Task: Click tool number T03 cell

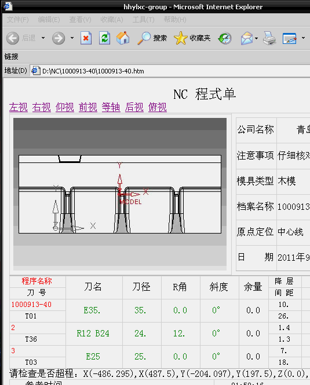Action: pyautogui.click(x=38, y=362)
